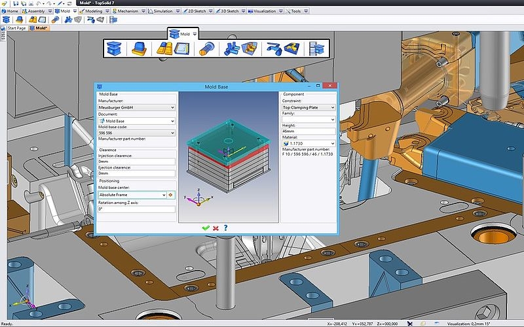Click the Undo arrow in the quick access bar

pyautogui.click(x=38, y=4)
